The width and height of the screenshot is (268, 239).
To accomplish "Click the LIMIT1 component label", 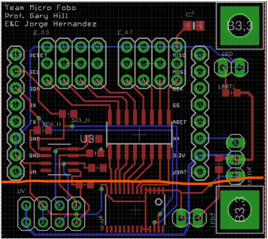I will pyautogui.click(x=227, y=87).
